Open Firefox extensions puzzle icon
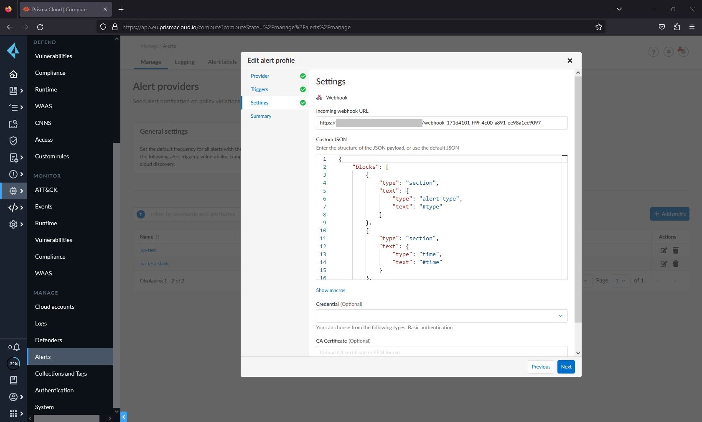 [x=677, y=27]
